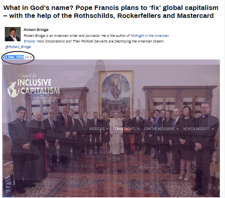Expand the About Us chevron arrow
Image resolution: width=225 pixels, height=198 pixels.
click(x=108, y=129)
